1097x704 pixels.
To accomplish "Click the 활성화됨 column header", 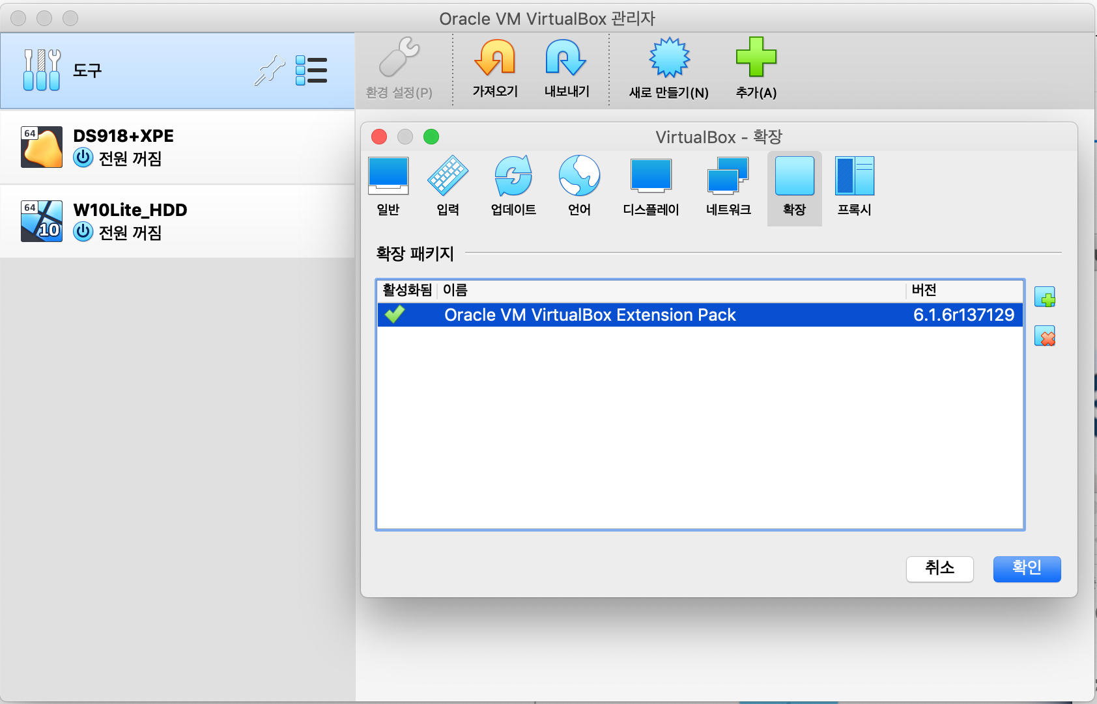I will pyautogui.click(x=407, y=290).
